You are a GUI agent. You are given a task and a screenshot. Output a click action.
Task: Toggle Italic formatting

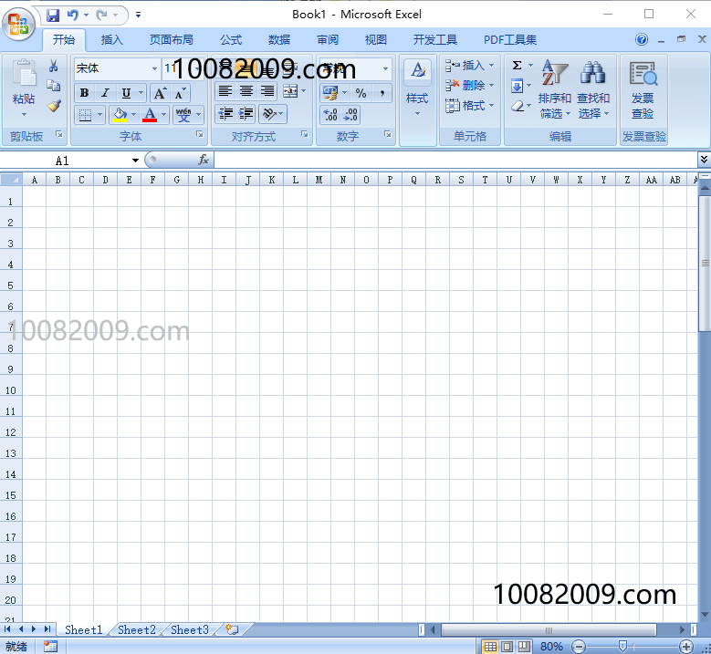click(105, 93)
